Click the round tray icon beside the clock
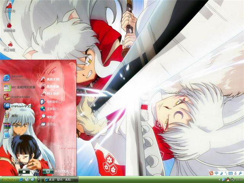The image size is (244, 183). pos(232,180)
